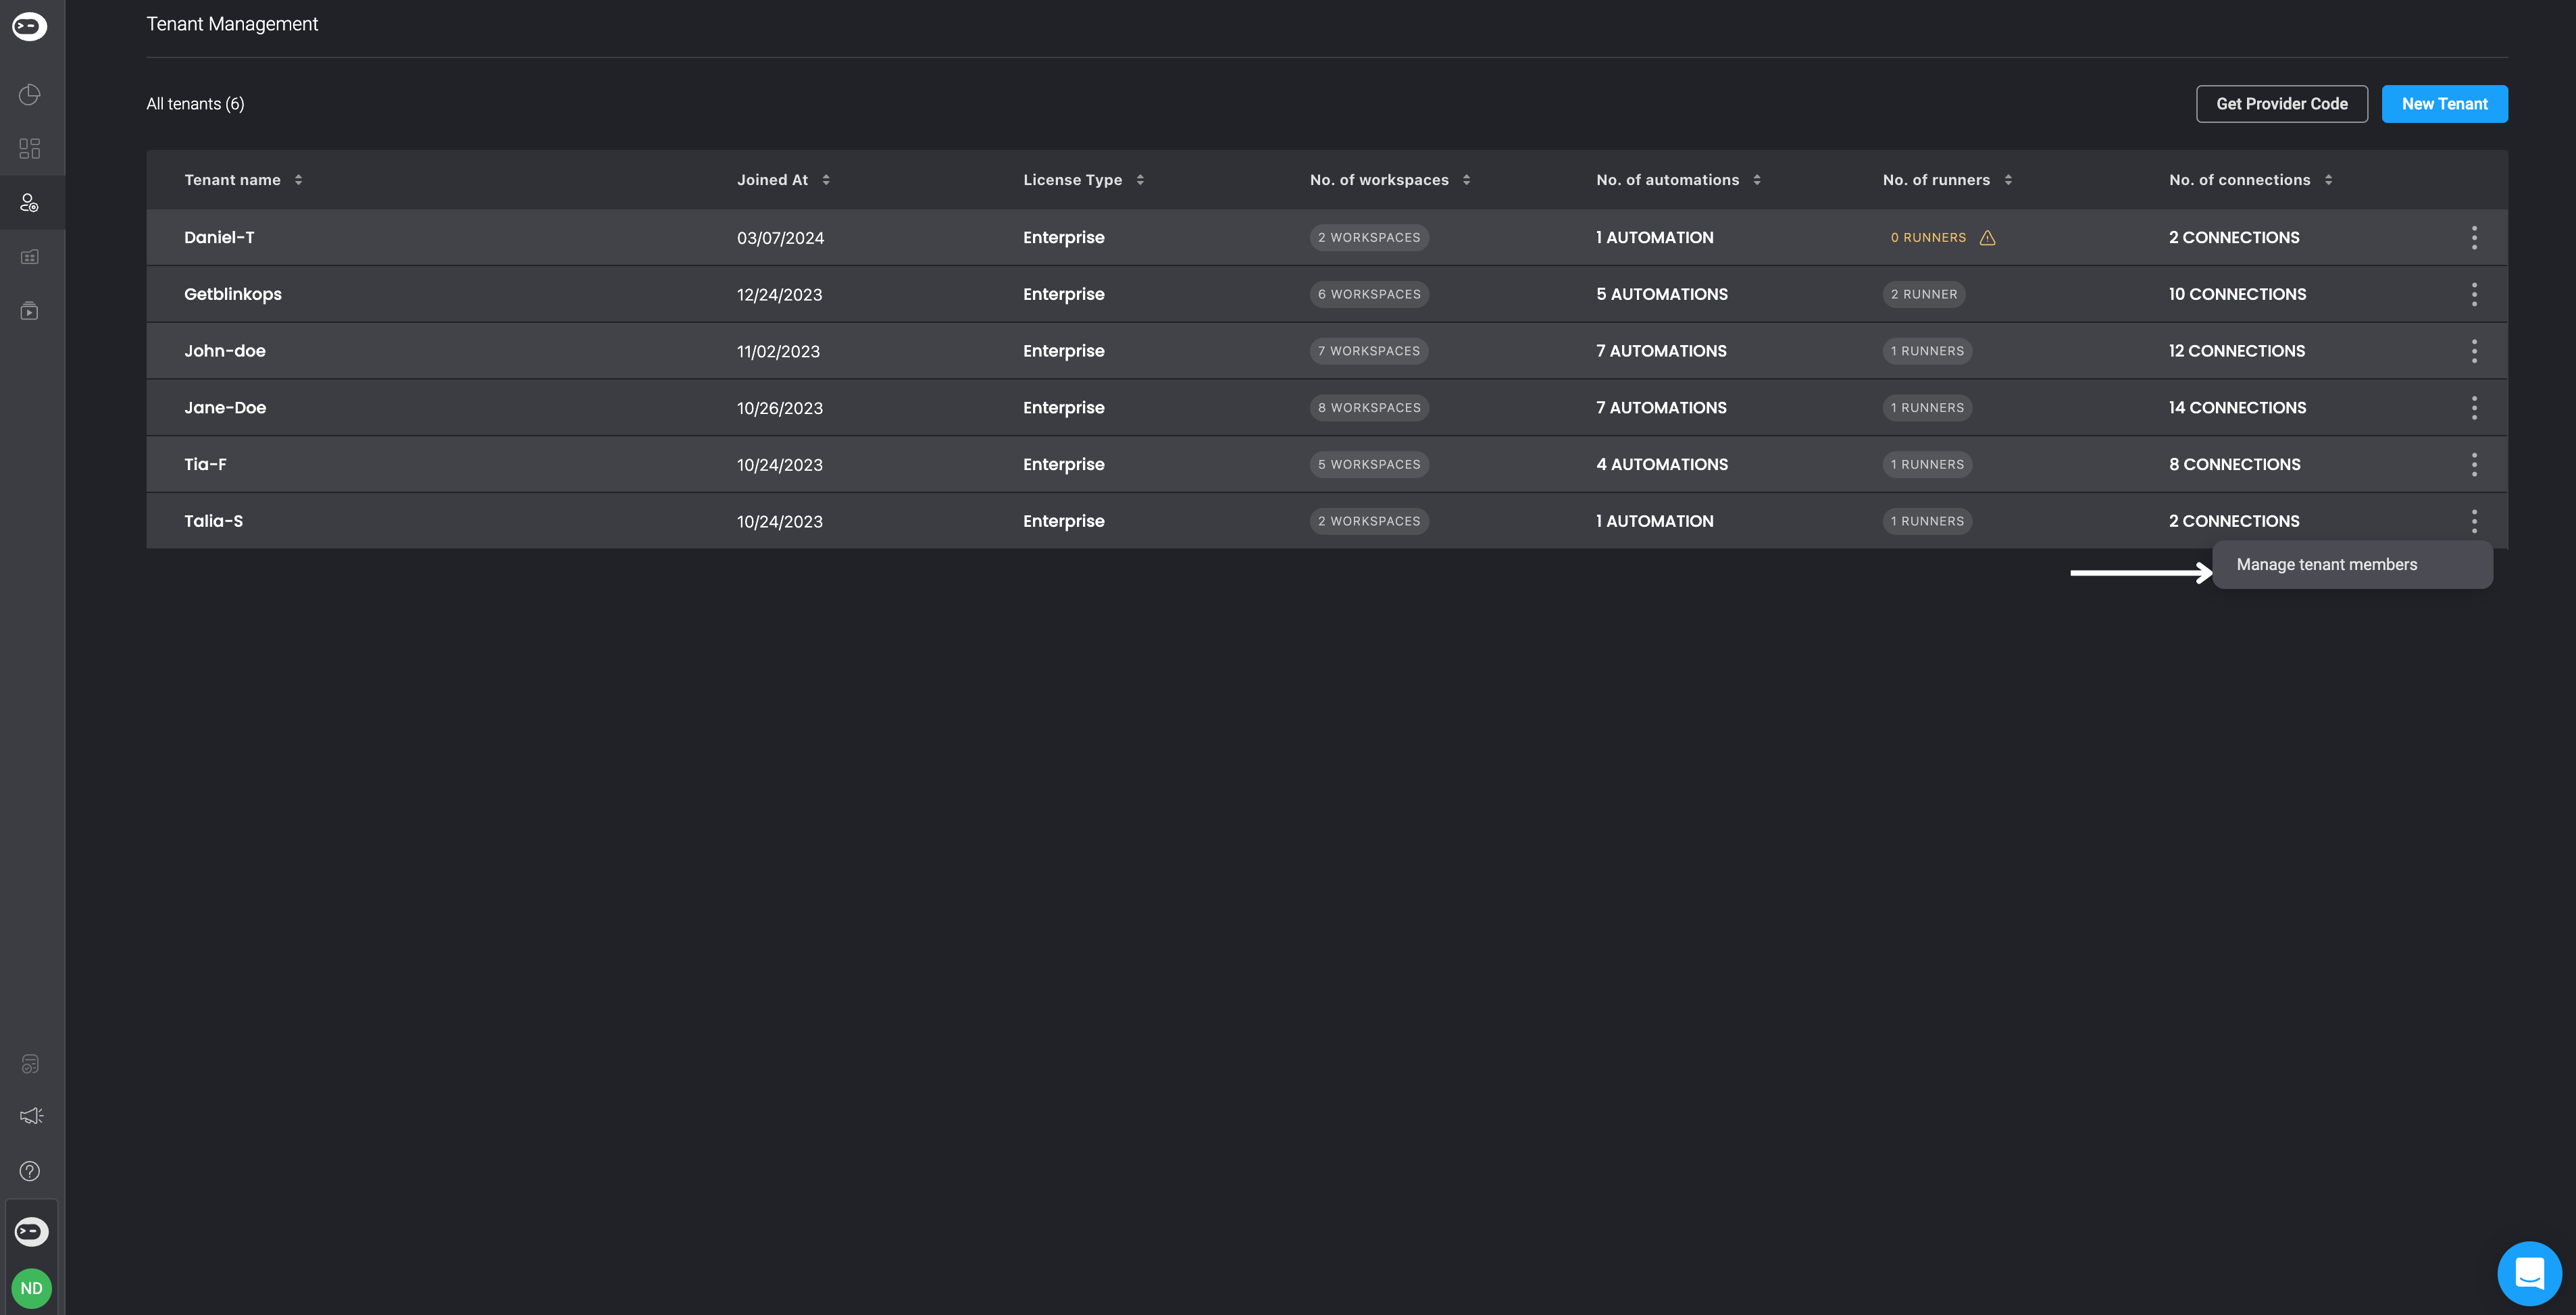
Task: Click 5 AUTOMATIONS in Getblinkops row
Action: [x=1662, y=294]
